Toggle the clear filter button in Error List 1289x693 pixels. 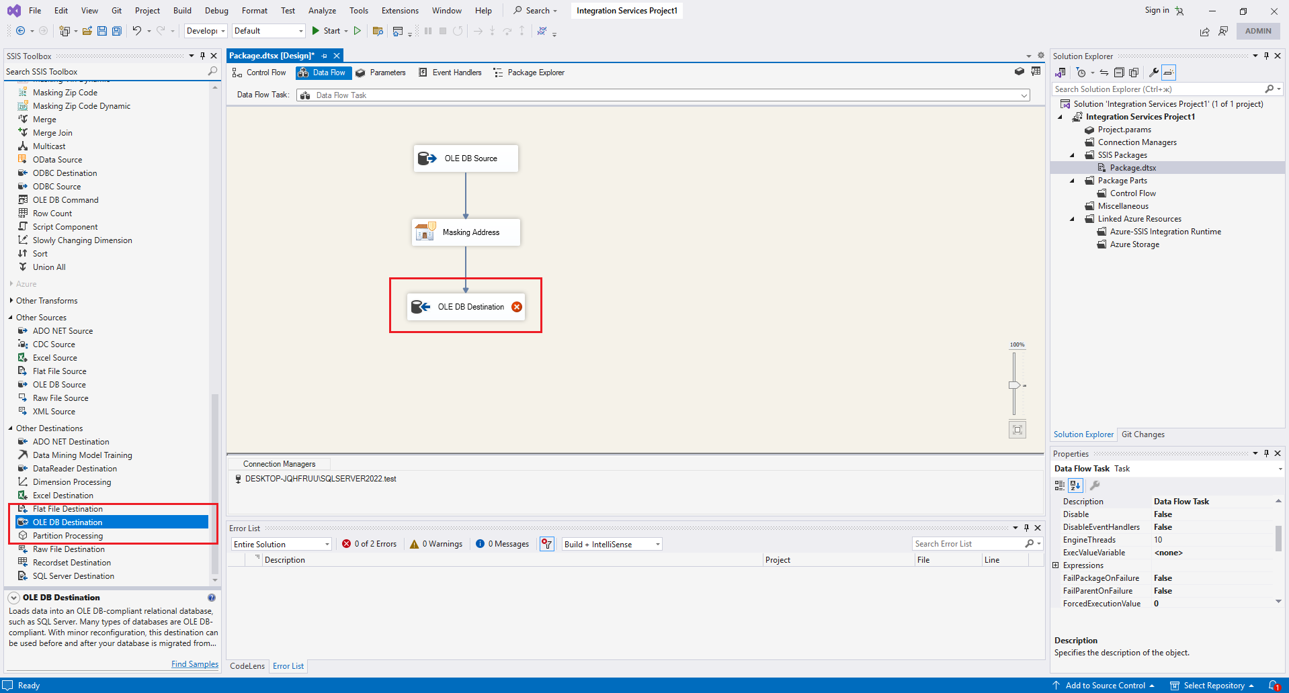tap(547, 544)
